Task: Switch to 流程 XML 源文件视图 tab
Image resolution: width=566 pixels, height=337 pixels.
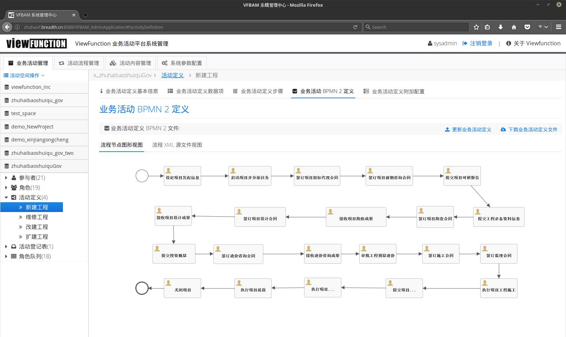Action: [x=177, y=145]
